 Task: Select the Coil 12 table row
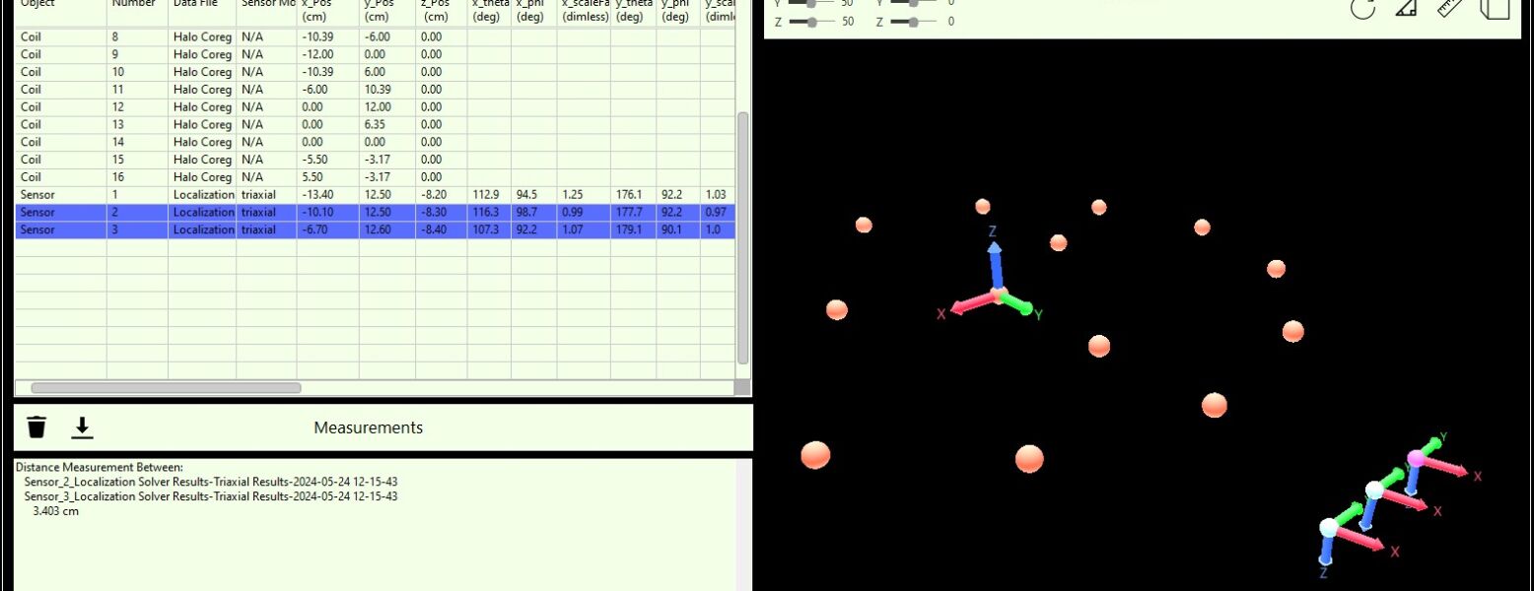[x=375, y=106]
